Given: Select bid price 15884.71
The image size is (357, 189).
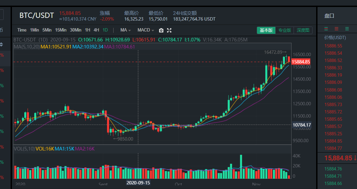Looking at the screenshot, I should click(x=333, y=176).
